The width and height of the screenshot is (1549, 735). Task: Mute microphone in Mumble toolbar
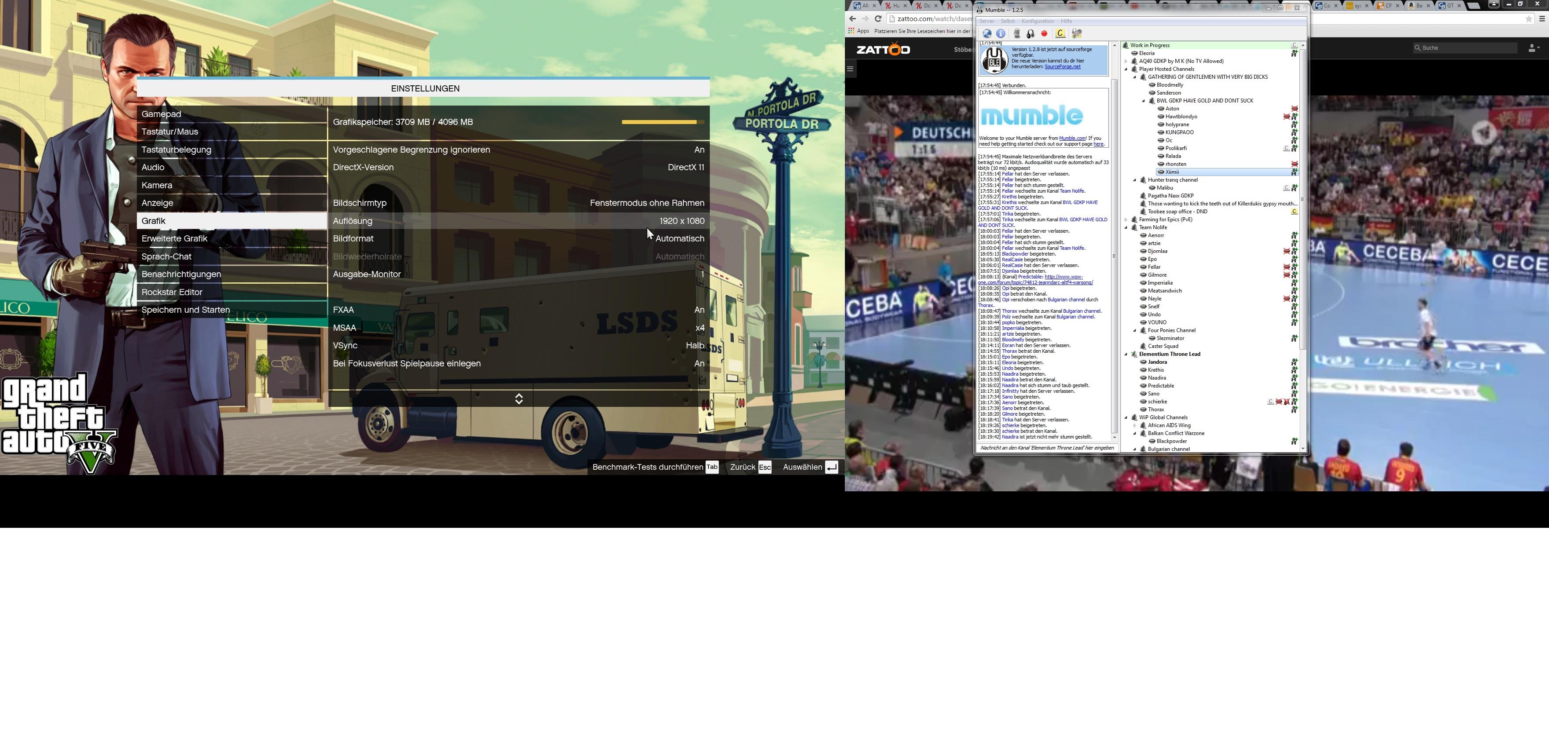1017,34
